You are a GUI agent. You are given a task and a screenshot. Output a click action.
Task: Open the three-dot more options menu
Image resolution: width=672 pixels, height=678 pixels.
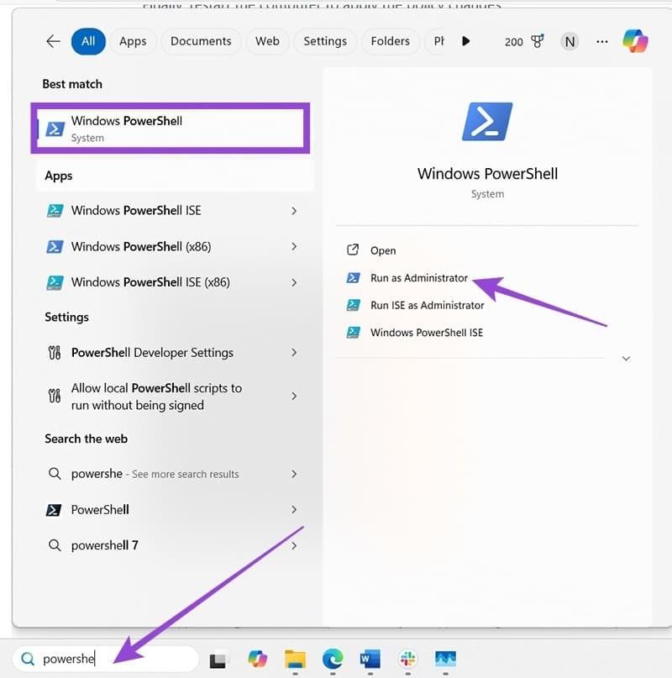602,41
